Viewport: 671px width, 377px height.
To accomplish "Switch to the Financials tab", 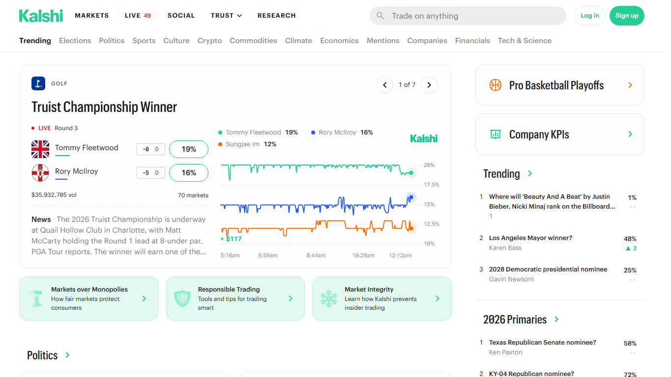I will click(472, 41).
